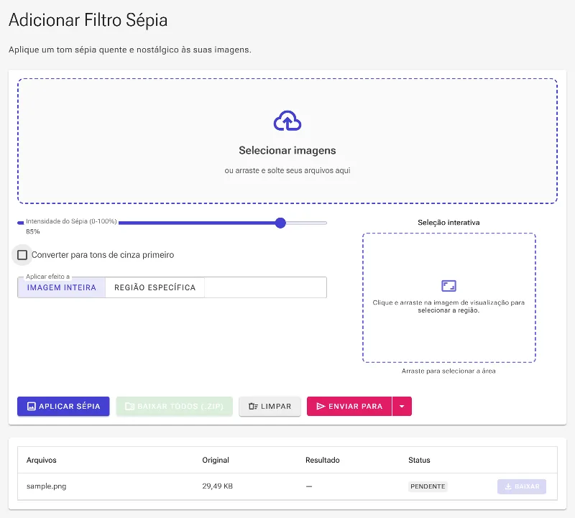575x518 pixels.
Task: Click Selecionar imagens in upload area
Action: coord(287,150)
